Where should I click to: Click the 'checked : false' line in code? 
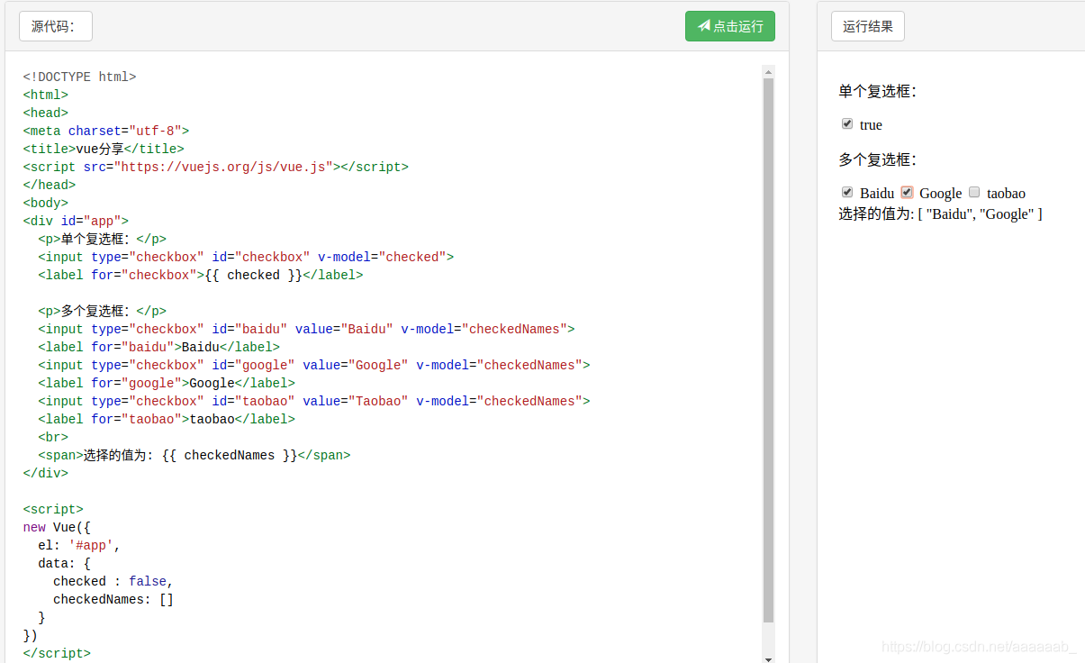point(113,581)
